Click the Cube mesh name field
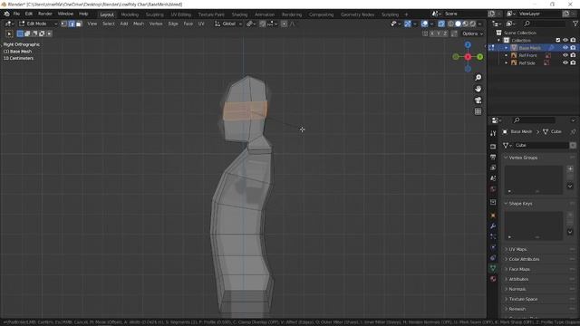Screen dimensions: 580x326 pyautogui.click(x=541, y=145)
